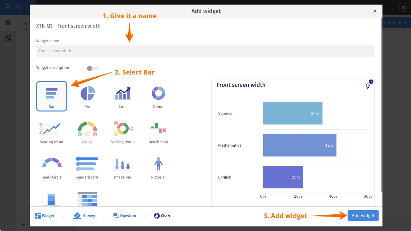The width and height of the screenshot is (411, 231).
Task: Select the Benchmark widget type
Action: [158, 132]
